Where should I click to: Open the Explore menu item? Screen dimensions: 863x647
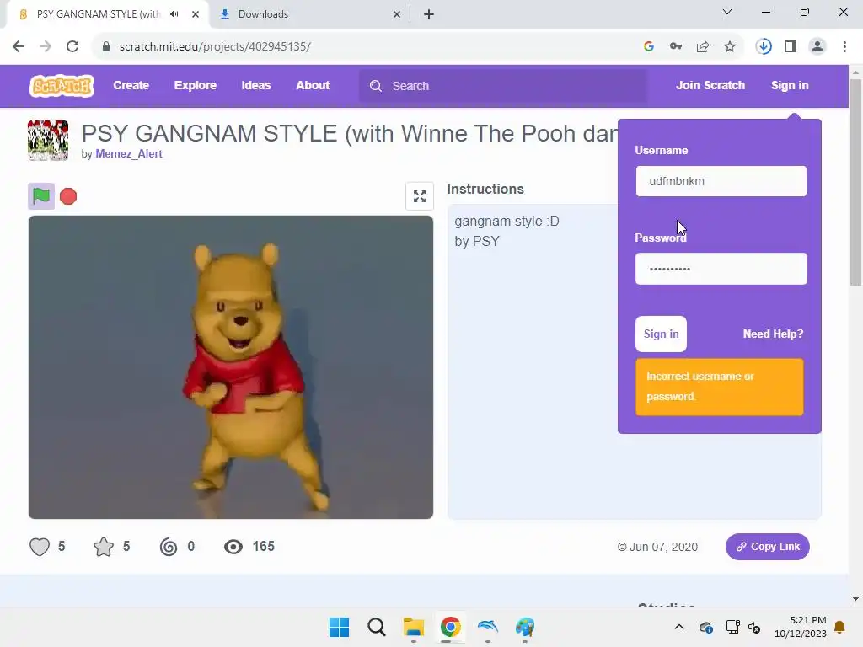pos(196,85)
